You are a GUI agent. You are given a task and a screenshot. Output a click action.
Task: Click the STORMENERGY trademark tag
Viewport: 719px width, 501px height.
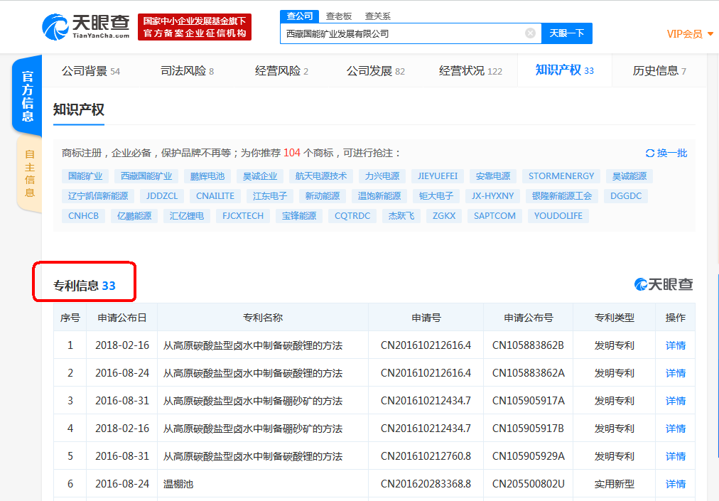pos(561,176)
